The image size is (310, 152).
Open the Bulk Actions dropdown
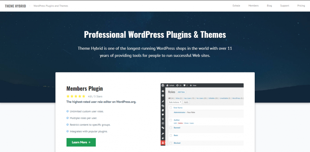(x=175, y=102)
